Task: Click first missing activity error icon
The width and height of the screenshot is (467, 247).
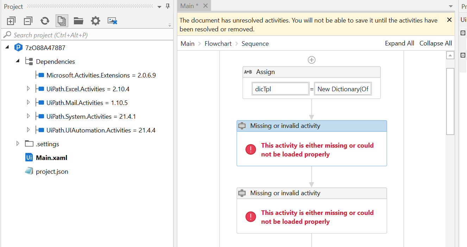Action: coord(251,149)
